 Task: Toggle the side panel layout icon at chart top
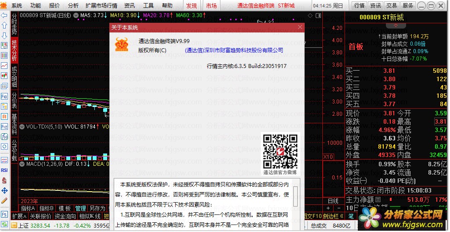[x=318, y=15]
